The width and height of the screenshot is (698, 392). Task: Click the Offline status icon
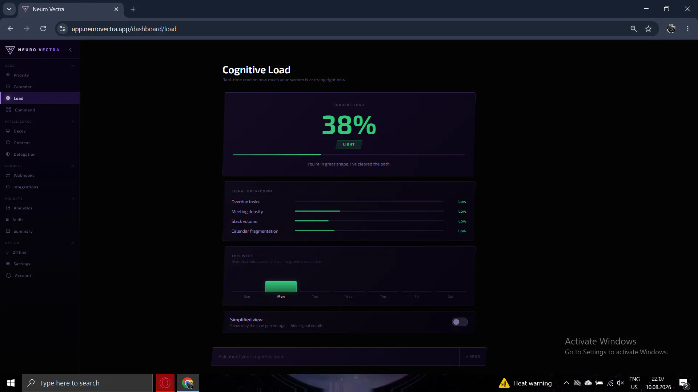pyautogui.click(x=7, y=252)
